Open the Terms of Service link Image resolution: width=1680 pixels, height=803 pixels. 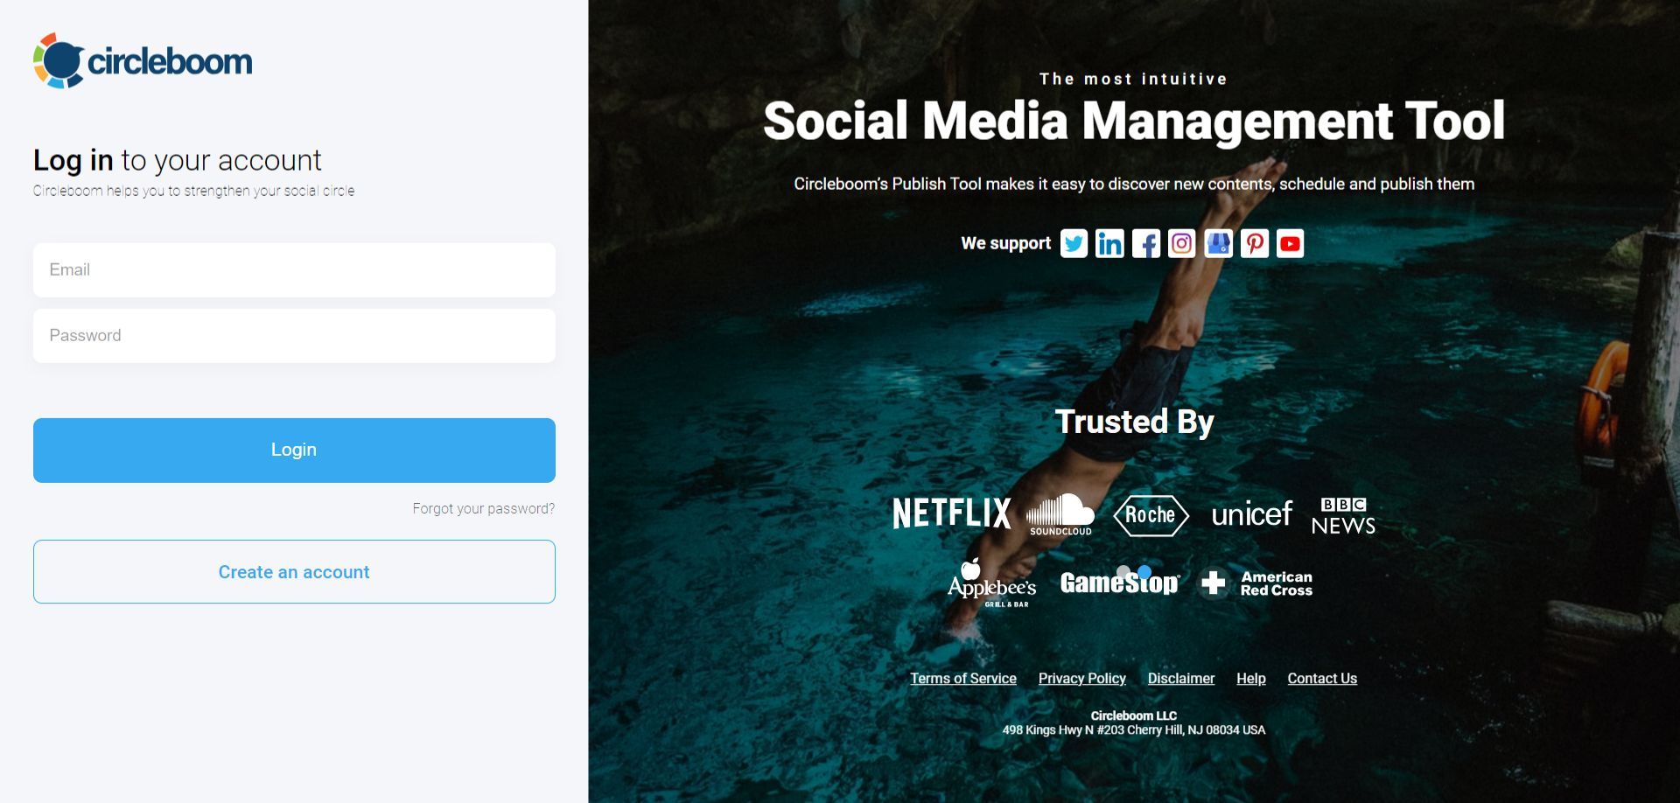(963, 679)
